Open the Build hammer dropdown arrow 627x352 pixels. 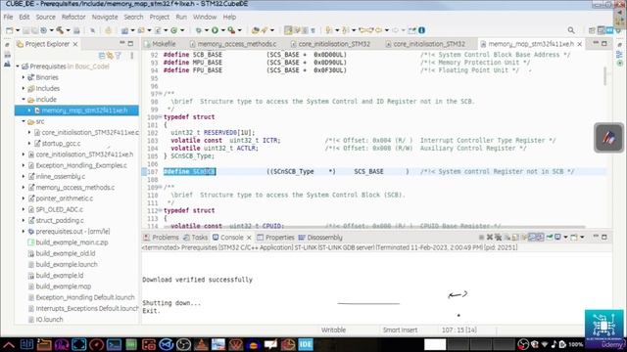tap(68, 30)
